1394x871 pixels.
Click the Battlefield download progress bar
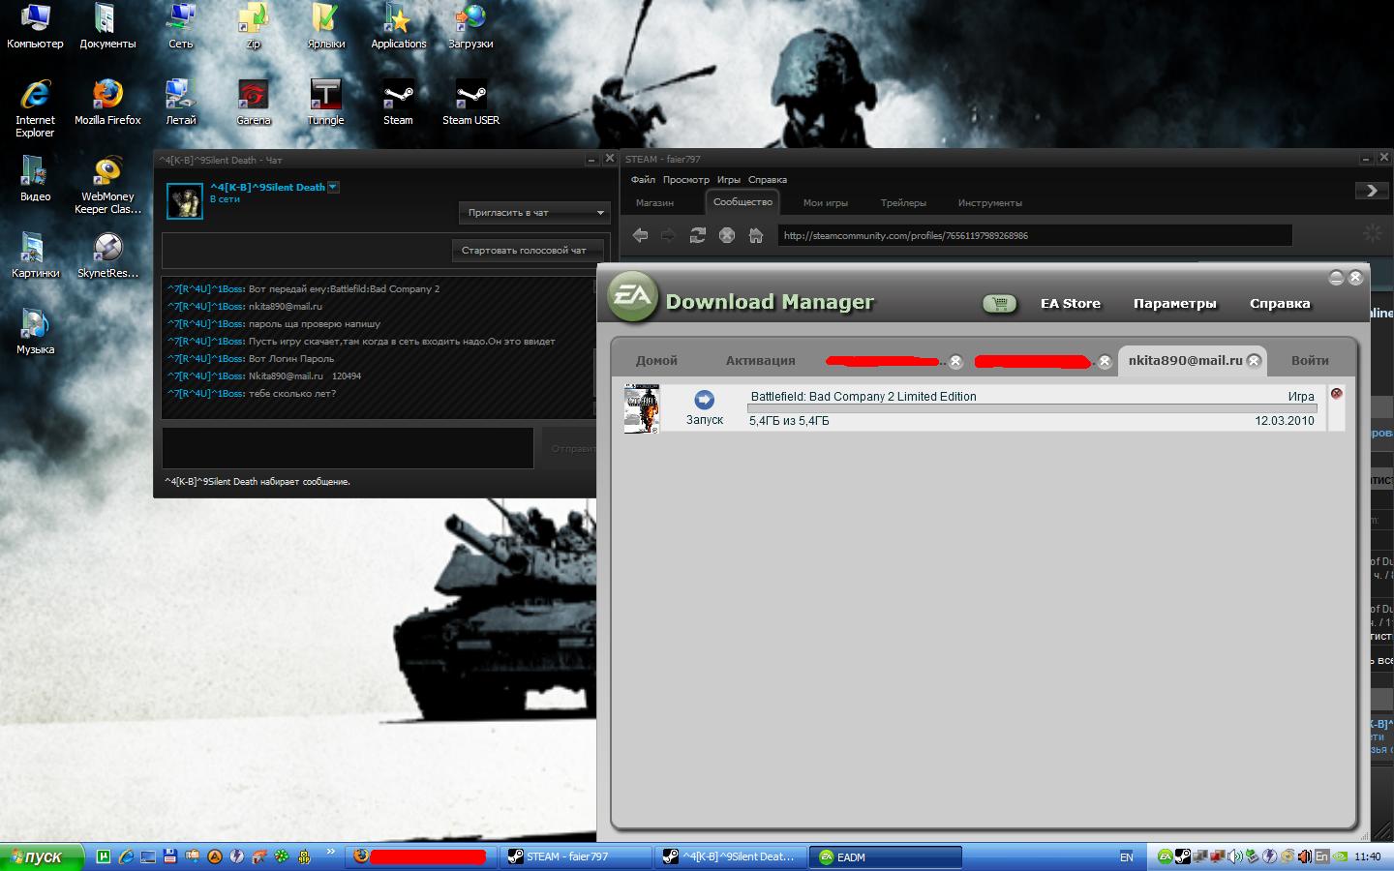pos(1032,408)
